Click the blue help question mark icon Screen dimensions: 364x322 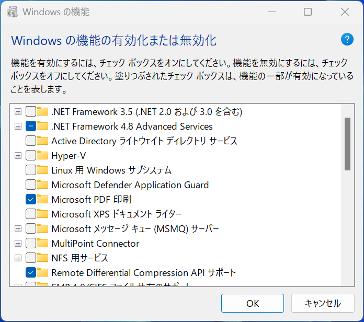point(347,39)
